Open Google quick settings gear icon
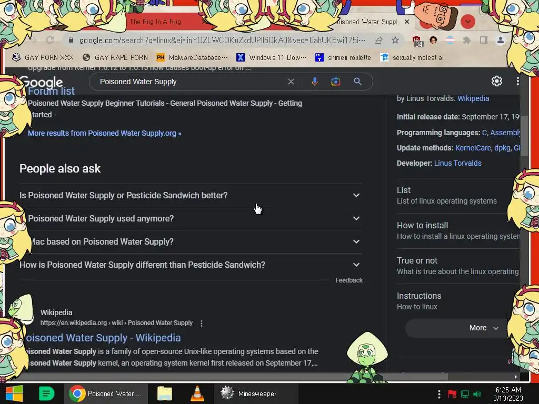Screen dimensions: 539x404 pyautogui.click(x=497, y=81)
